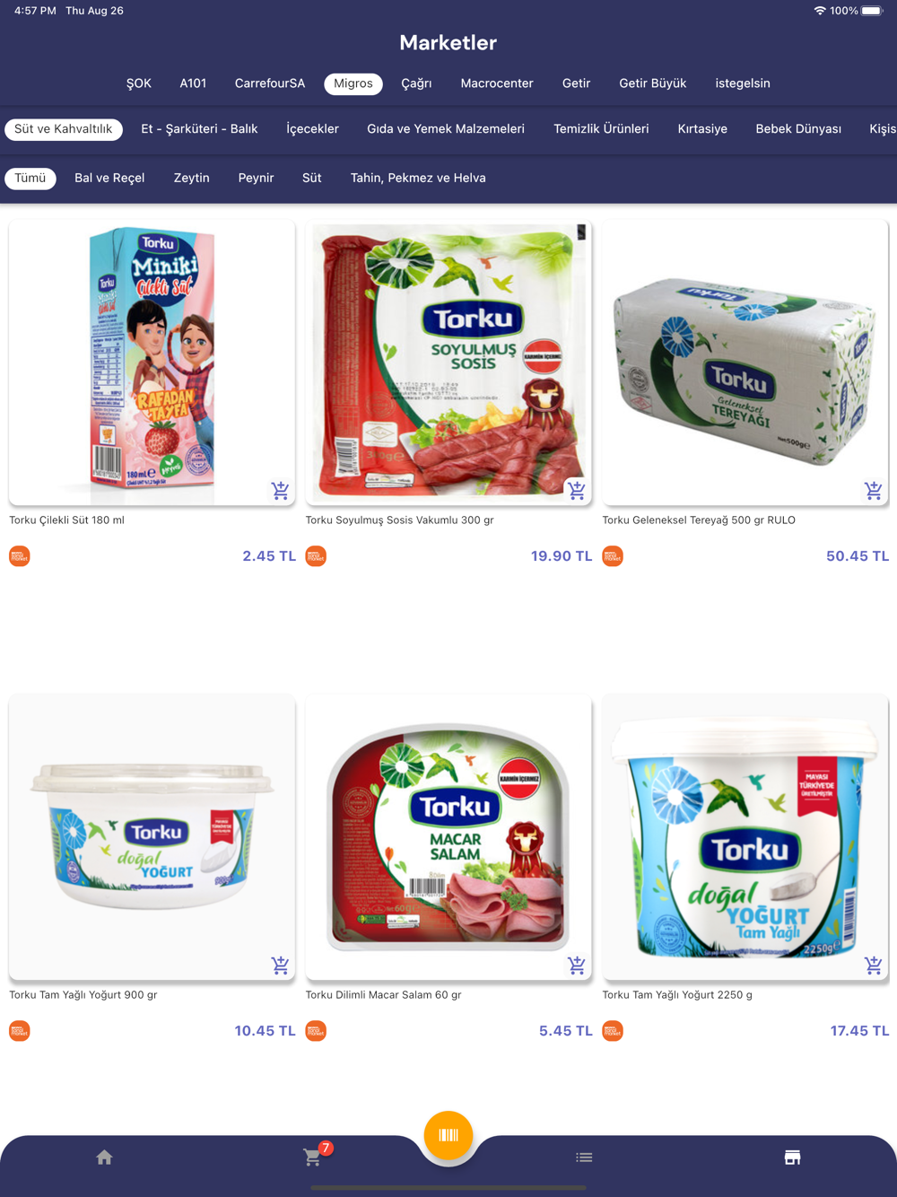Filter by Bal ve Reçel subcategory
Screen dimensions: 897x1197
(109, 179)
